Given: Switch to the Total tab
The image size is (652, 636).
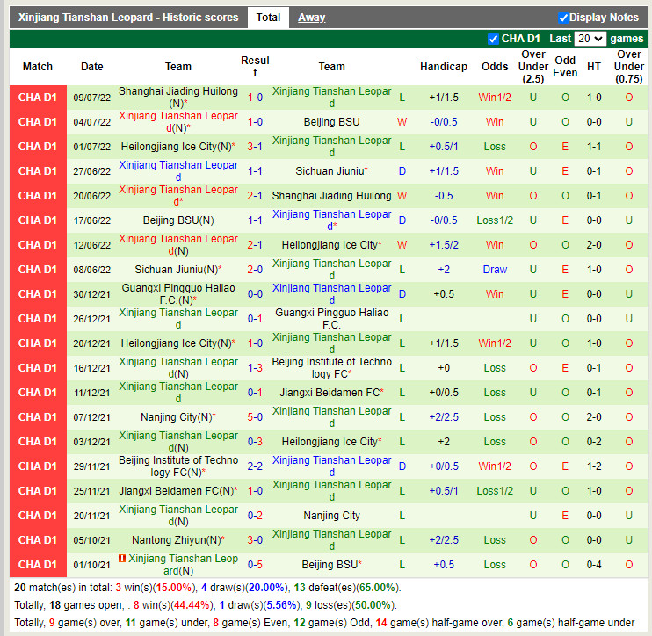Looking at the screenshot, I should [x=268, y=18].
